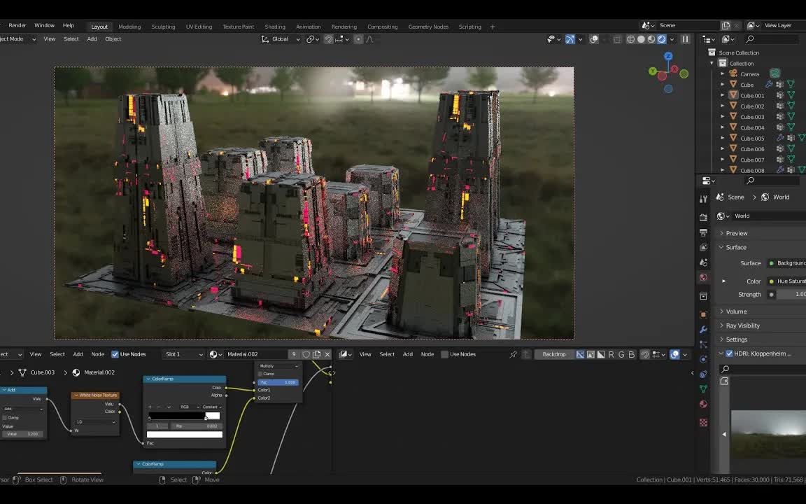Enable rendered viewport shading mode
Viewport: 806px width, 504px height.
pos(661,39)
